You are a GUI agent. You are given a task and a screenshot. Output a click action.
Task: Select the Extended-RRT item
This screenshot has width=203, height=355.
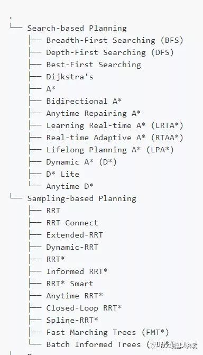click(x=75, y=235)
